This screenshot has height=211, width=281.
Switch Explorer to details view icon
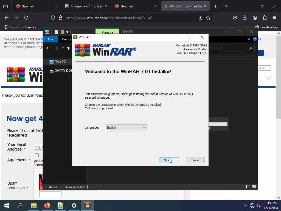(x=248, y=187)
